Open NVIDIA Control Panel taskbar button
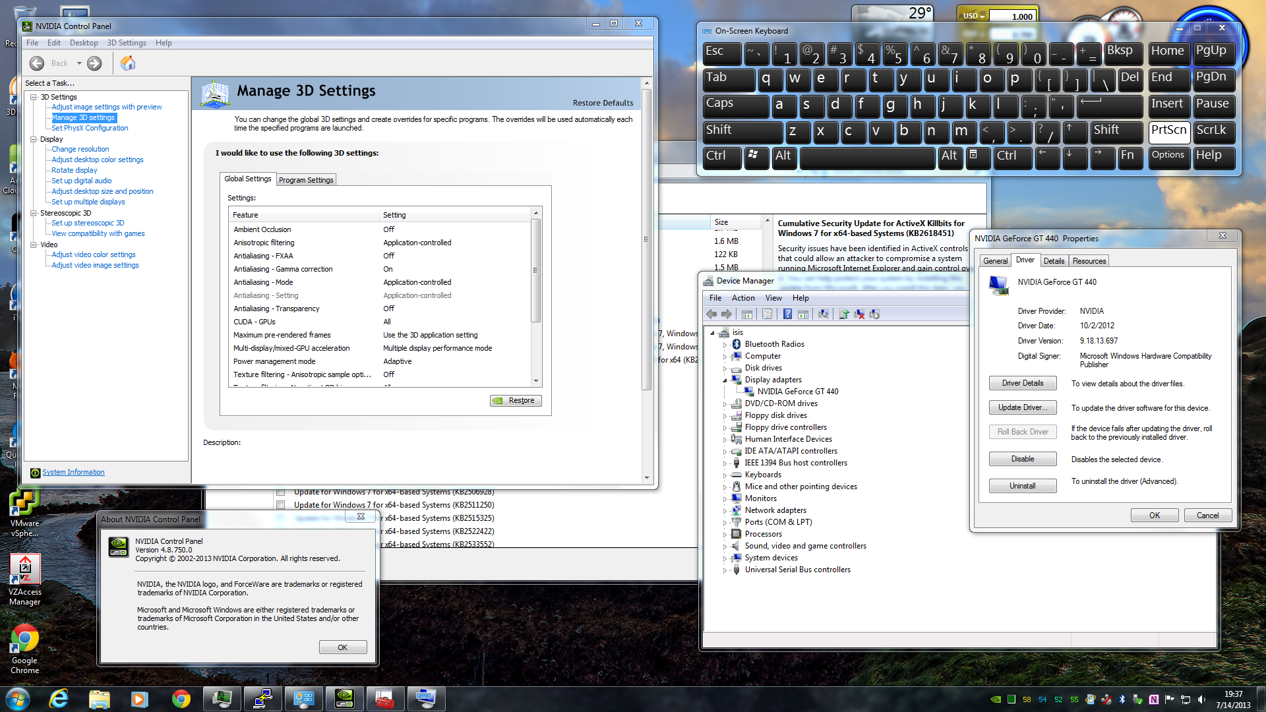The image size is (1266, 712). pyautogui.click(x=345, y=699)
